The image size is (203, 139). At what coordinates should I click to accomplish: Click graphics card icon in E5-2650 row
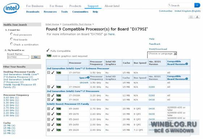(59, 125)
